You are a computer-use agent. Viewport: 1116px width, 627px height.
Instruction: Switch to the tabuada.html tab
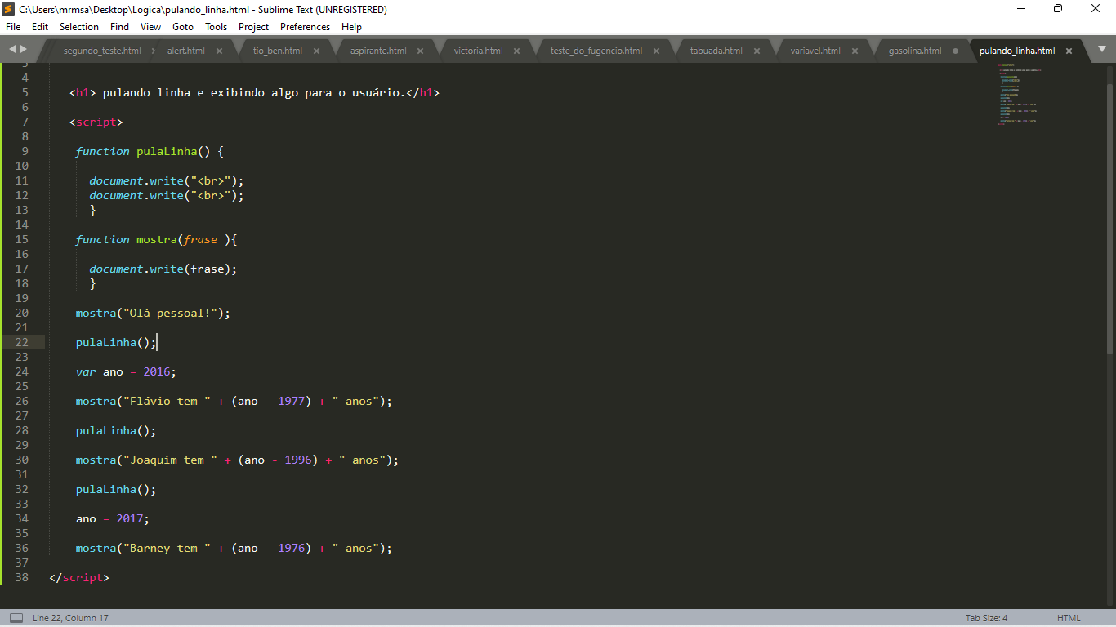pos(716,51)
